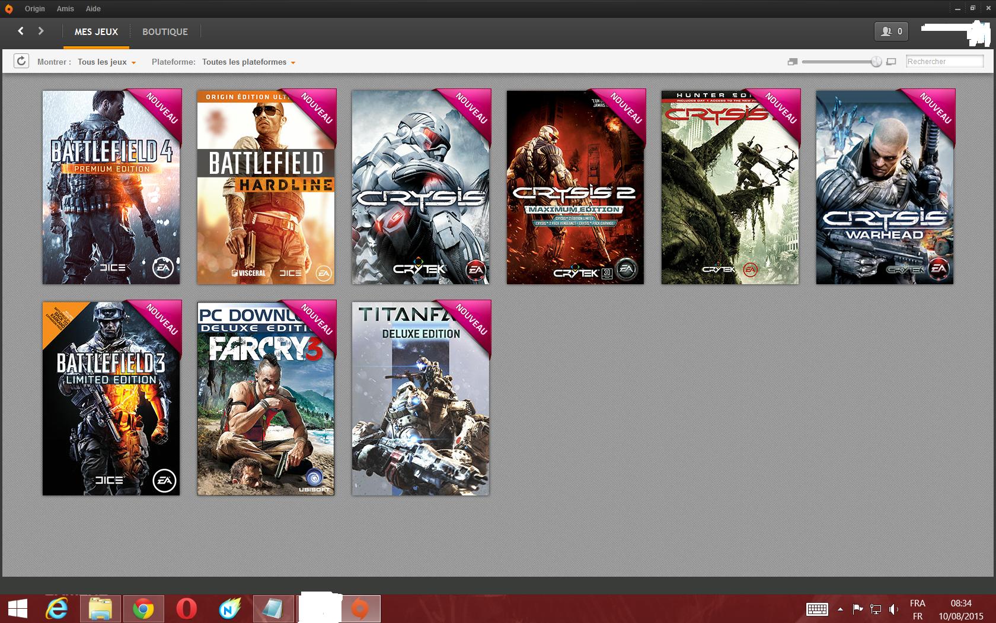
Task: Go back with the left arrow
Action: click(x=21, y=31)
